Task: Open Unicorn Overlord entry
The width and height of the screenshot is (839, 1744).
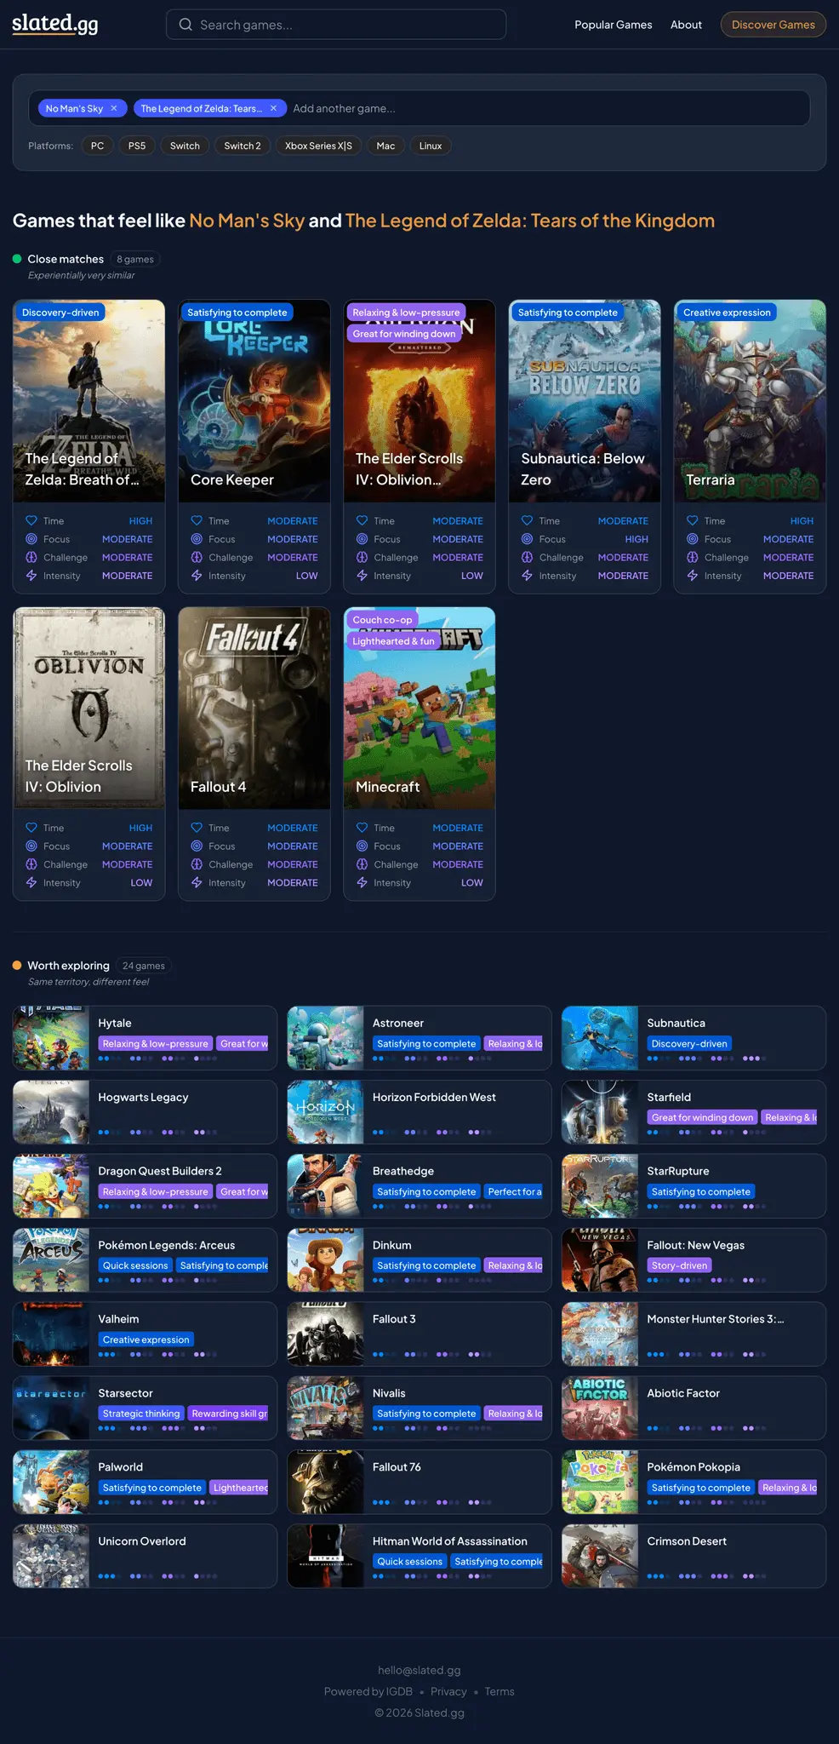Action: click(145, 1556)
